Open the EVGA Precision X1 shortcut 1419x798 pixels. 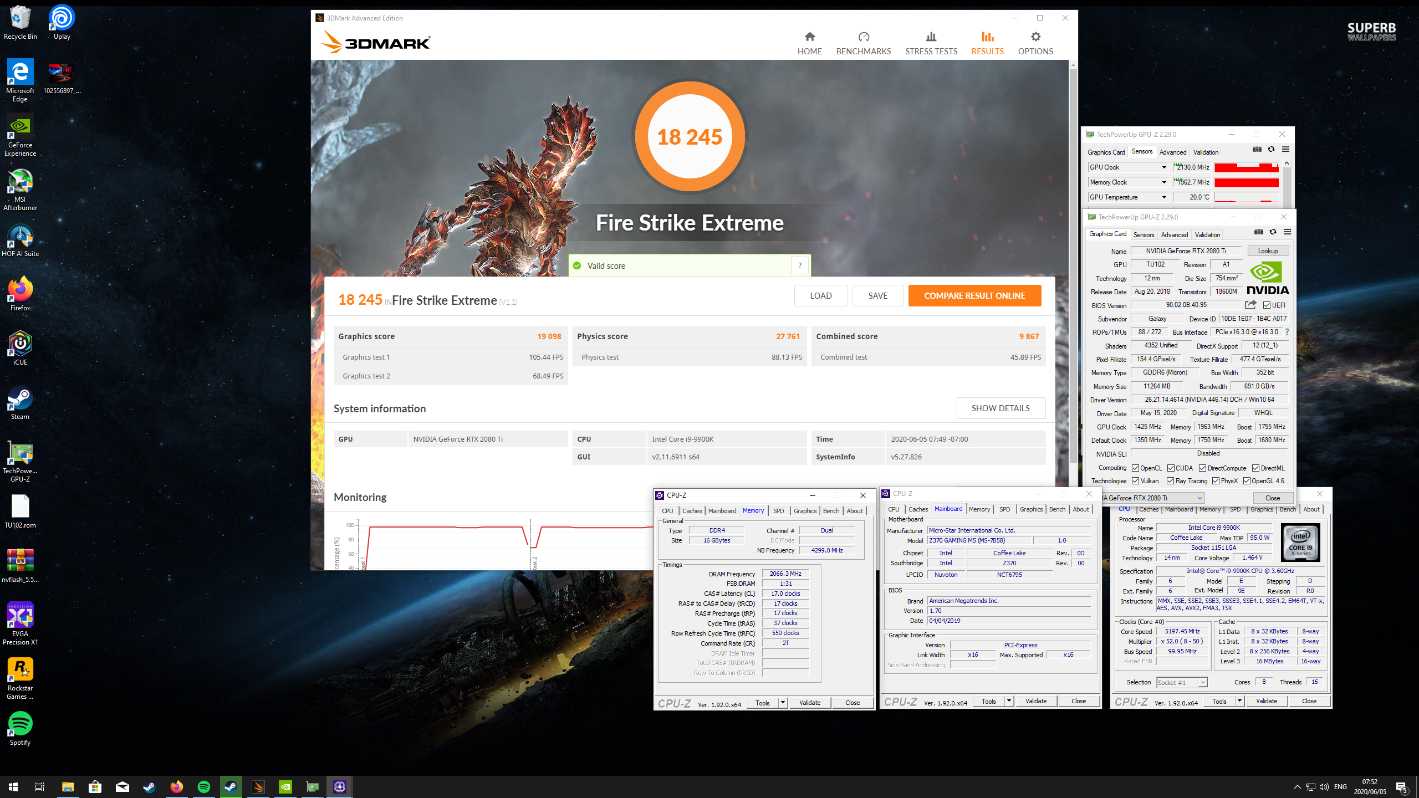click(x=20, y=624)
